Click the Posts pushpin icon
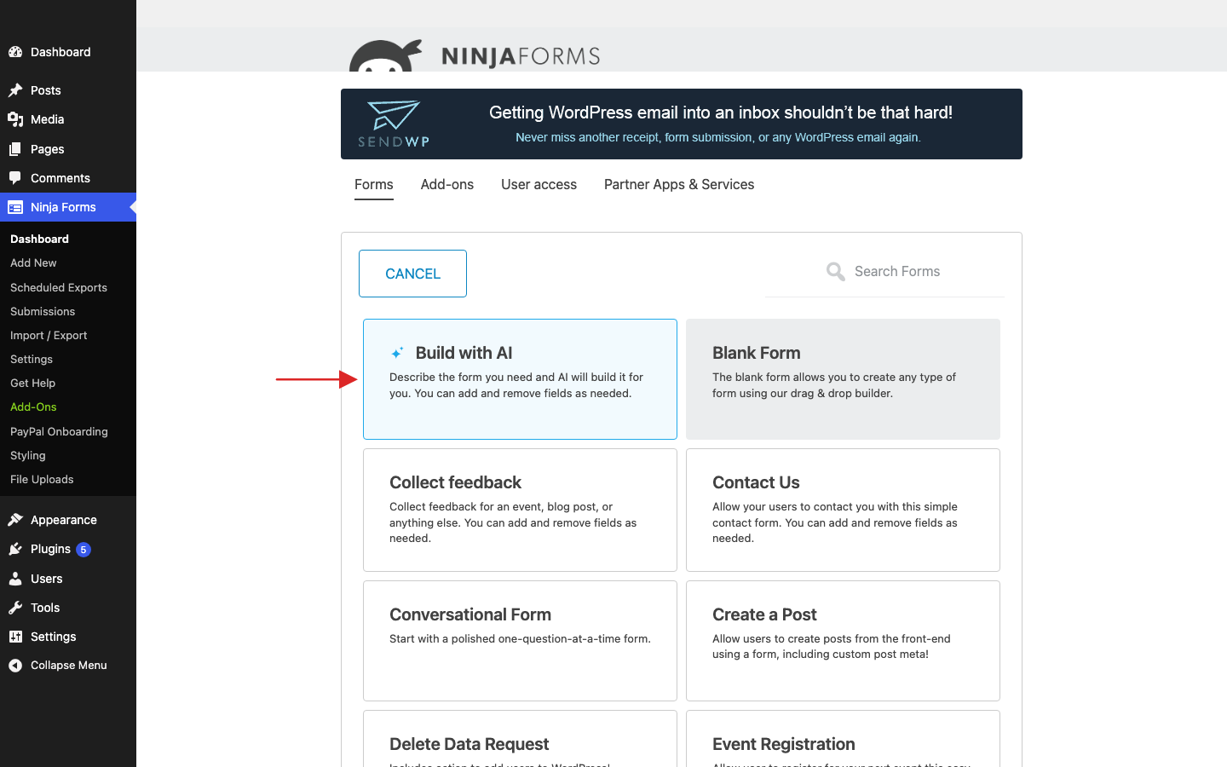 (15, 90)
